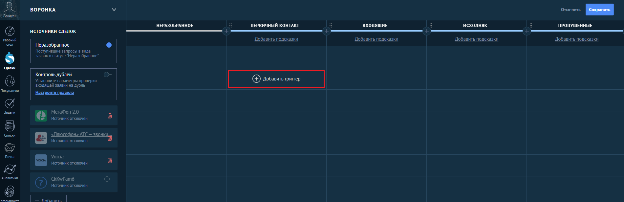Expand the ВОРОНКА dropdown chevron
The width and height of the screenshot is (624, 202).
coord(114,10)
